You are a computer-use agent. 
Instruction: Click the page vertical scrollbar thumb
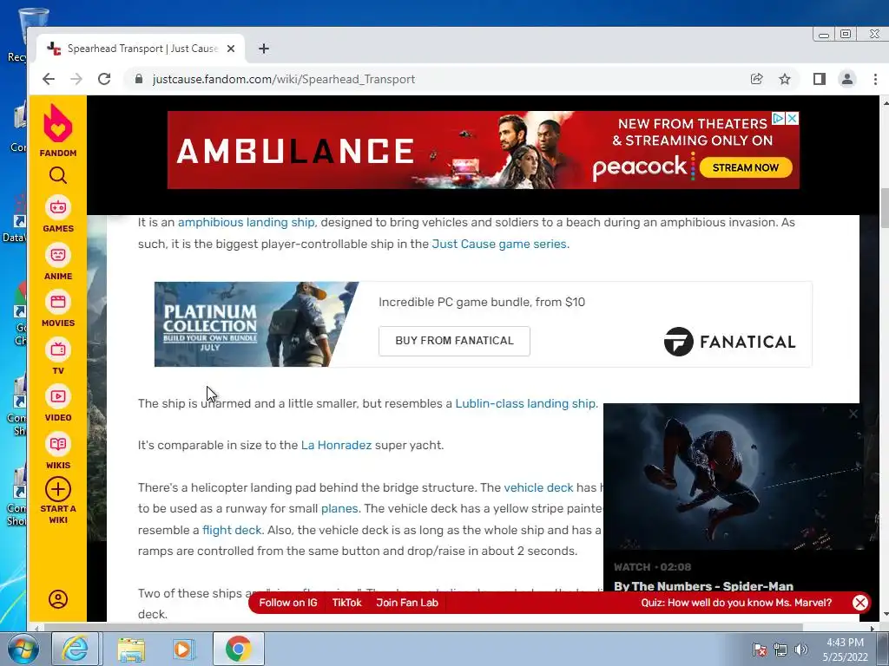point(885,207)
